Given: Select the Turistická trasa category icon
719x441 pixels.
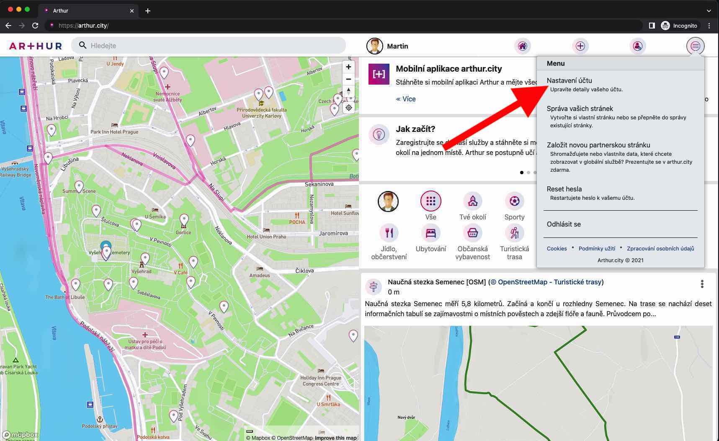Looking at the screenshot, I should [514, 233].
